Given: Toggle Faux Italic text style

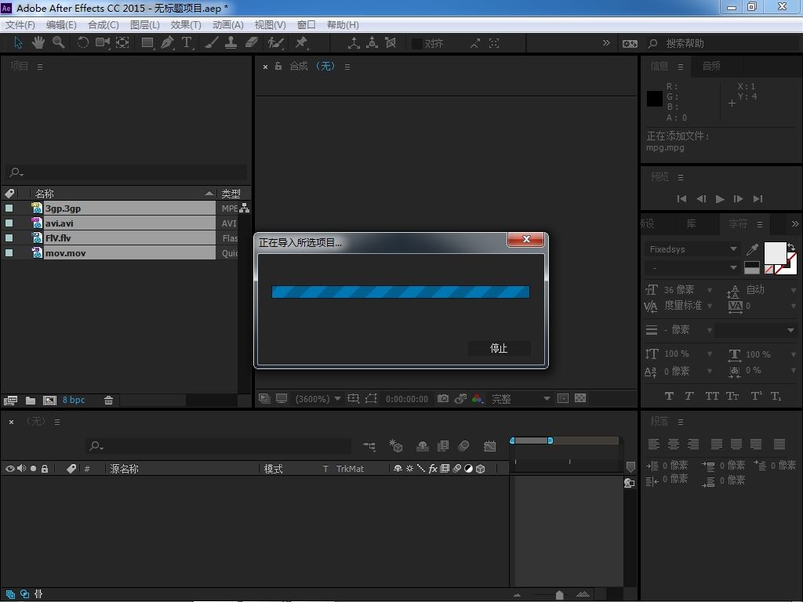Looking at the screenshot, I should 689,396.
